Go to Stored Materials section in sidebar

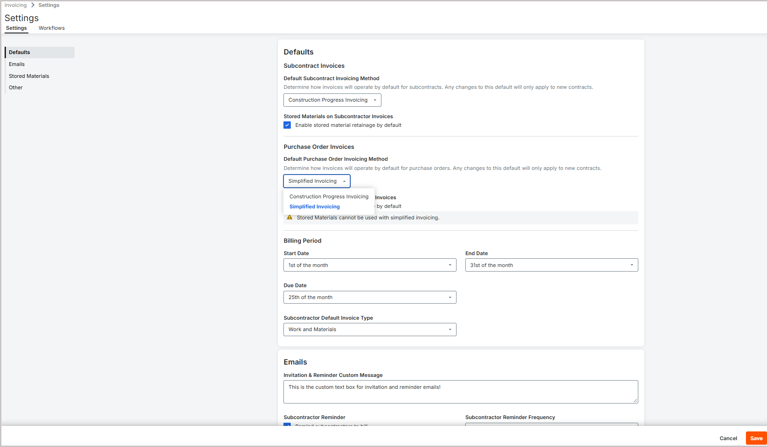pyautogui.click(x=40, y=76)
